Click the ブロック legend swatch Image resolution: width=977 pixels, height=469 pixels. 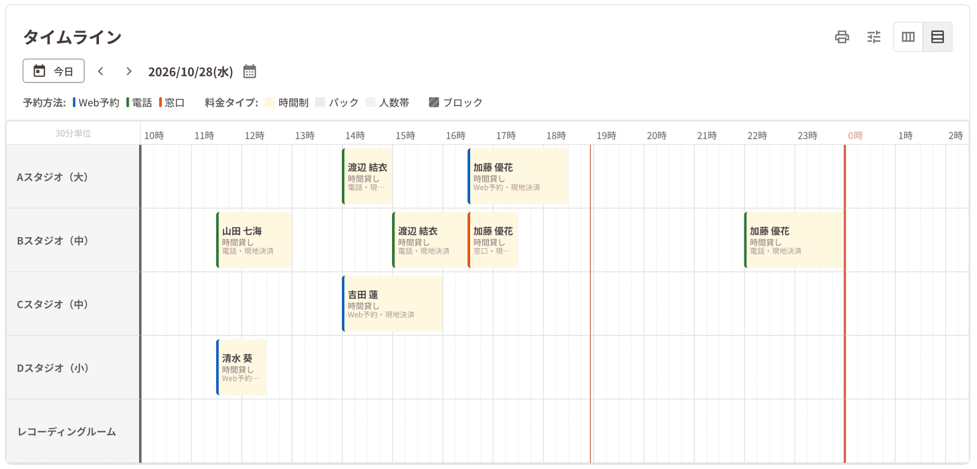[434, 103]
